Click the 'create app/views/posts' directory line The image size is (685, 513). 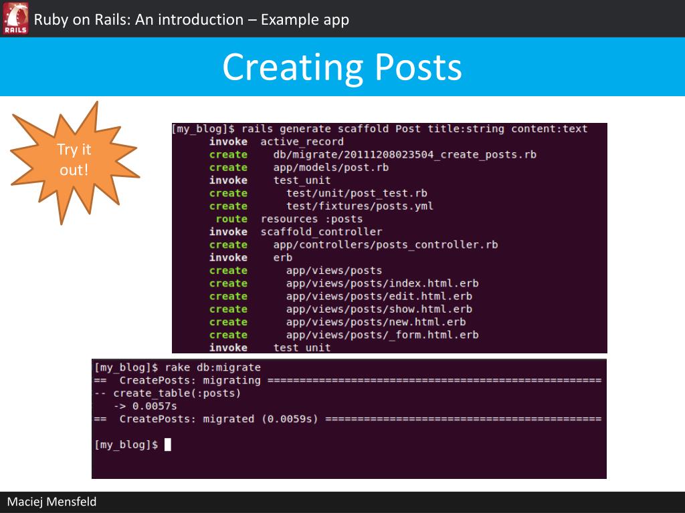pos(295,271)
